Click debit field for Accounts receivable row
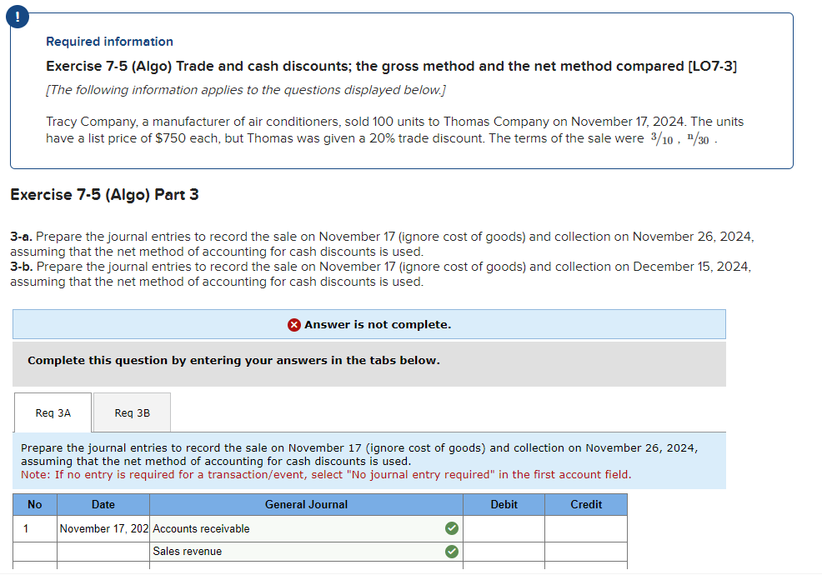 (504, 529)
